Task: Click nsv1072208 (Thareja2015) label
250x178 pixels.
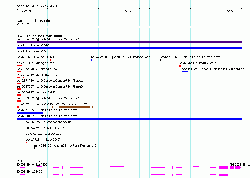Action: coord(37,69)
